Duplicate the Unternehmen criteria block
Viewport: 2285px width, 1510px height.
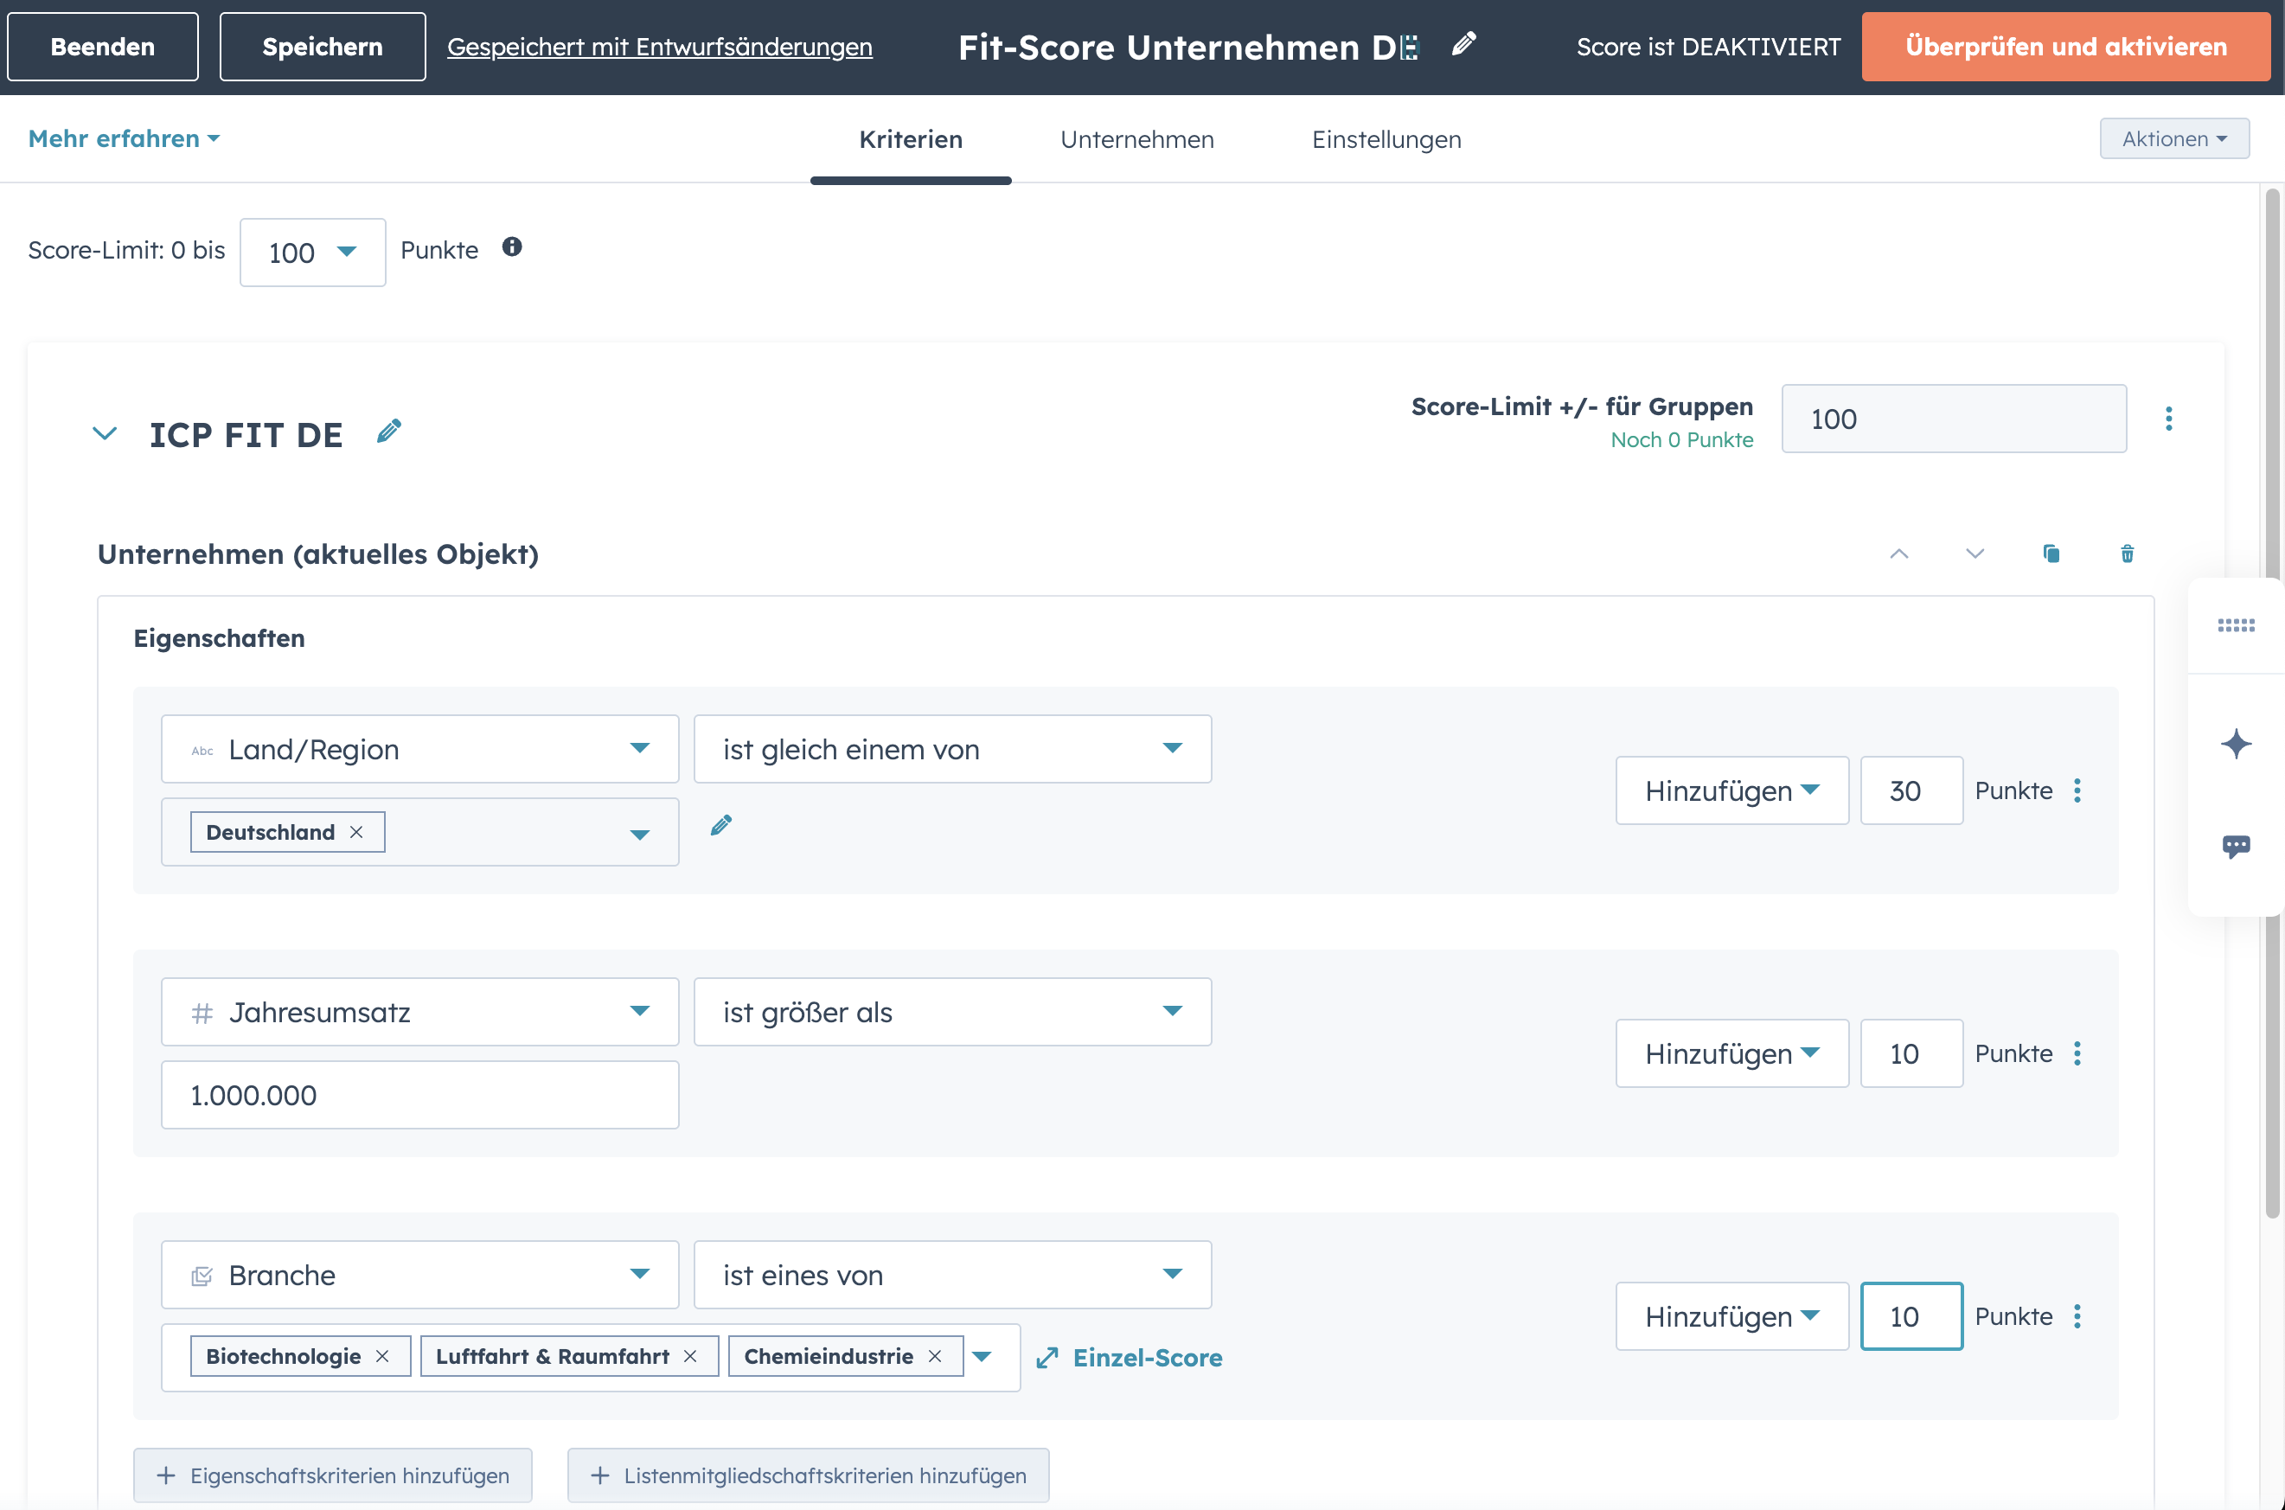tap(2051, 553)
